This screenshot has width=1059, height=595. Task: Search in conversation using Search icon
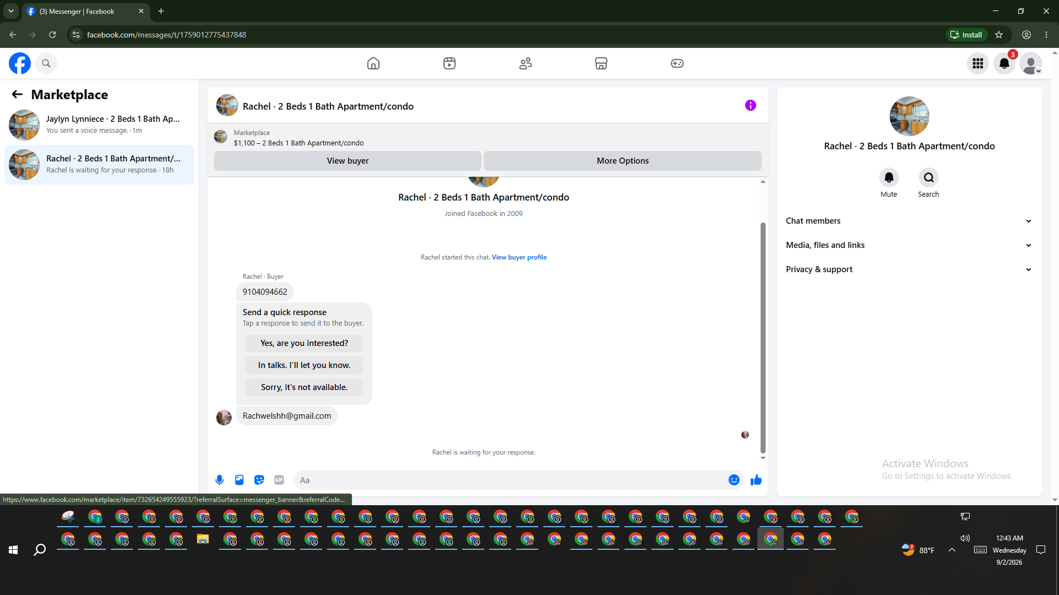(x=929, y=177)
